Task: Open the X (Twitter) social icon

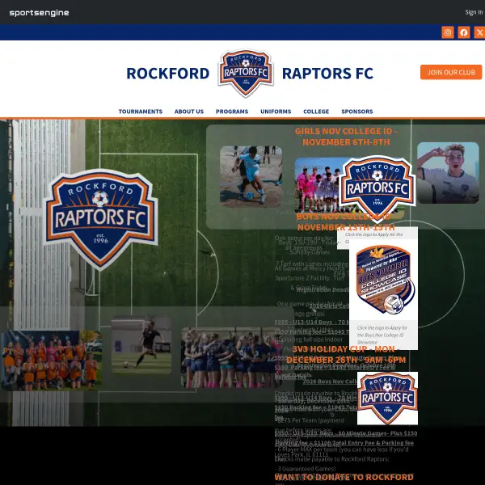Action: (479, 32)
